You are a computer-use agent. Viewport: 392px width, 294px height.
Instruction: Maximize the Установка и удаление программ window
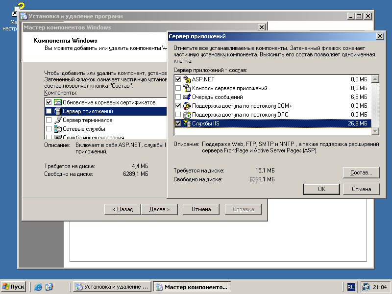click(x=359, y=16)
